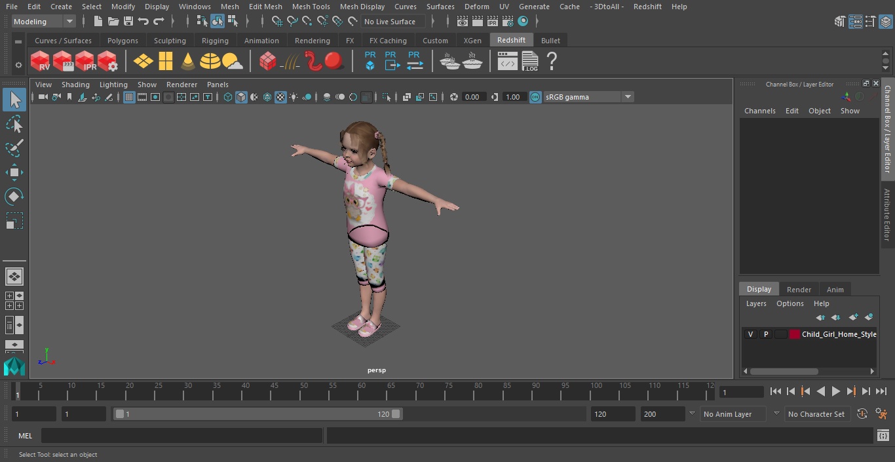The width and height of the screenshot is (895, 462).
Task: Open viewport Shading menu
Action: tap(75, 85)
